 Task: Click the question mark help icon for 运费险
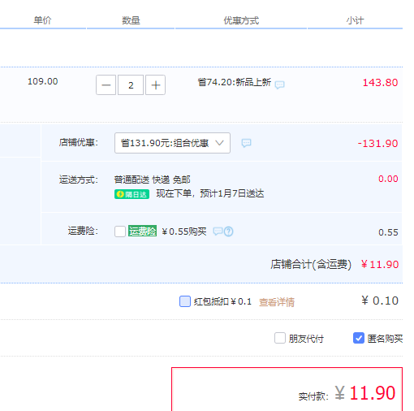[229, 231]
